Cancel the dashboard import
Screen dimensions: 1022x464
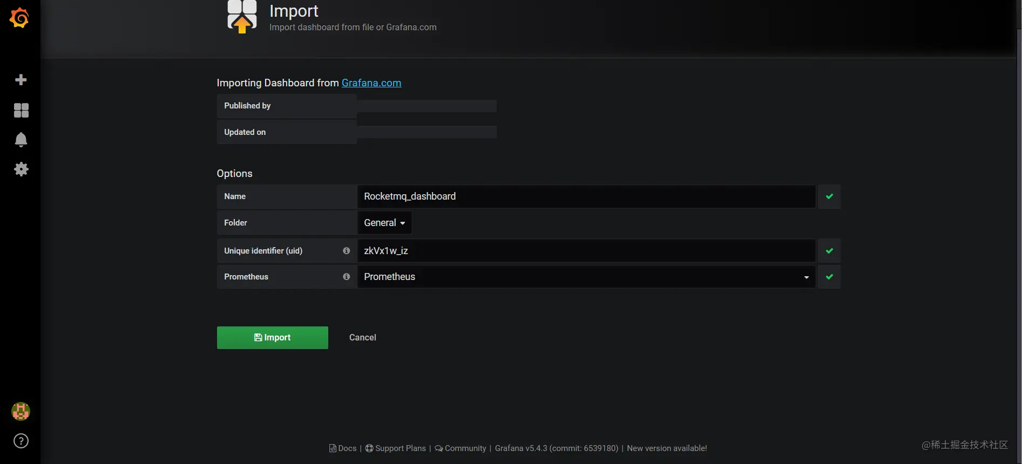(363, 338)
